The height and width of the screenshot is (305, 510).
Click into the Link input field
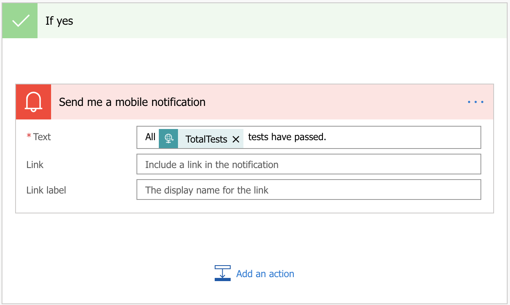point(308,164)
